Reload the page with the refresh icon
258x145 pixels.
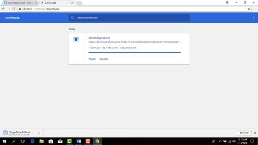click(x=14, y=9)
